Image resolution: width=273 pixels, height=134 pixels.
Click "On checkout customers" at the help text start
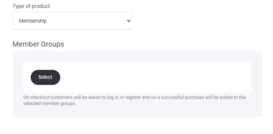tap(48, 97)
